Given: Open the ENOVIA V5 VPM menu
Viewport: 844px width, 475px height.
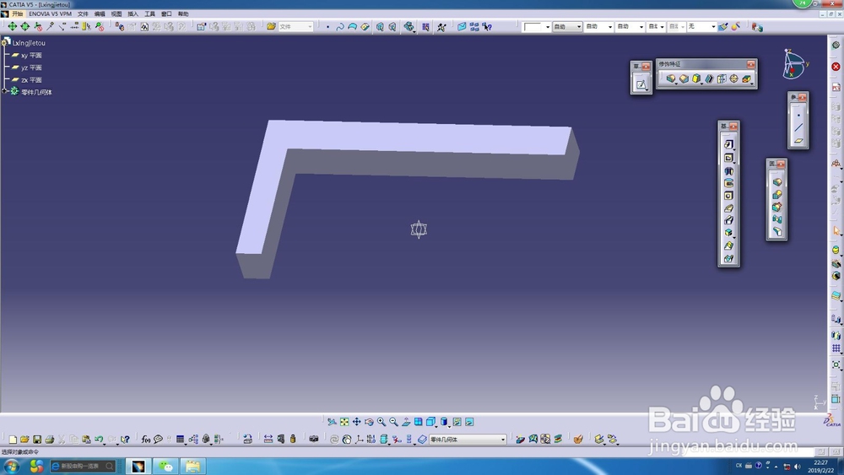Looking at the screenshot, I should [x=50, y=13].
